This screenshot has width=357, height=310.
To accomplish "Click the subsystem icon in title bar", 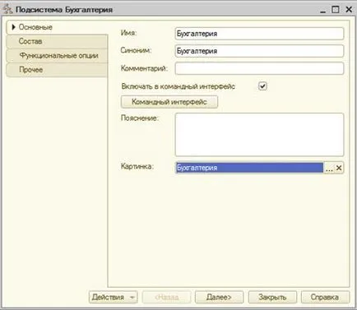I will (7, 9).
